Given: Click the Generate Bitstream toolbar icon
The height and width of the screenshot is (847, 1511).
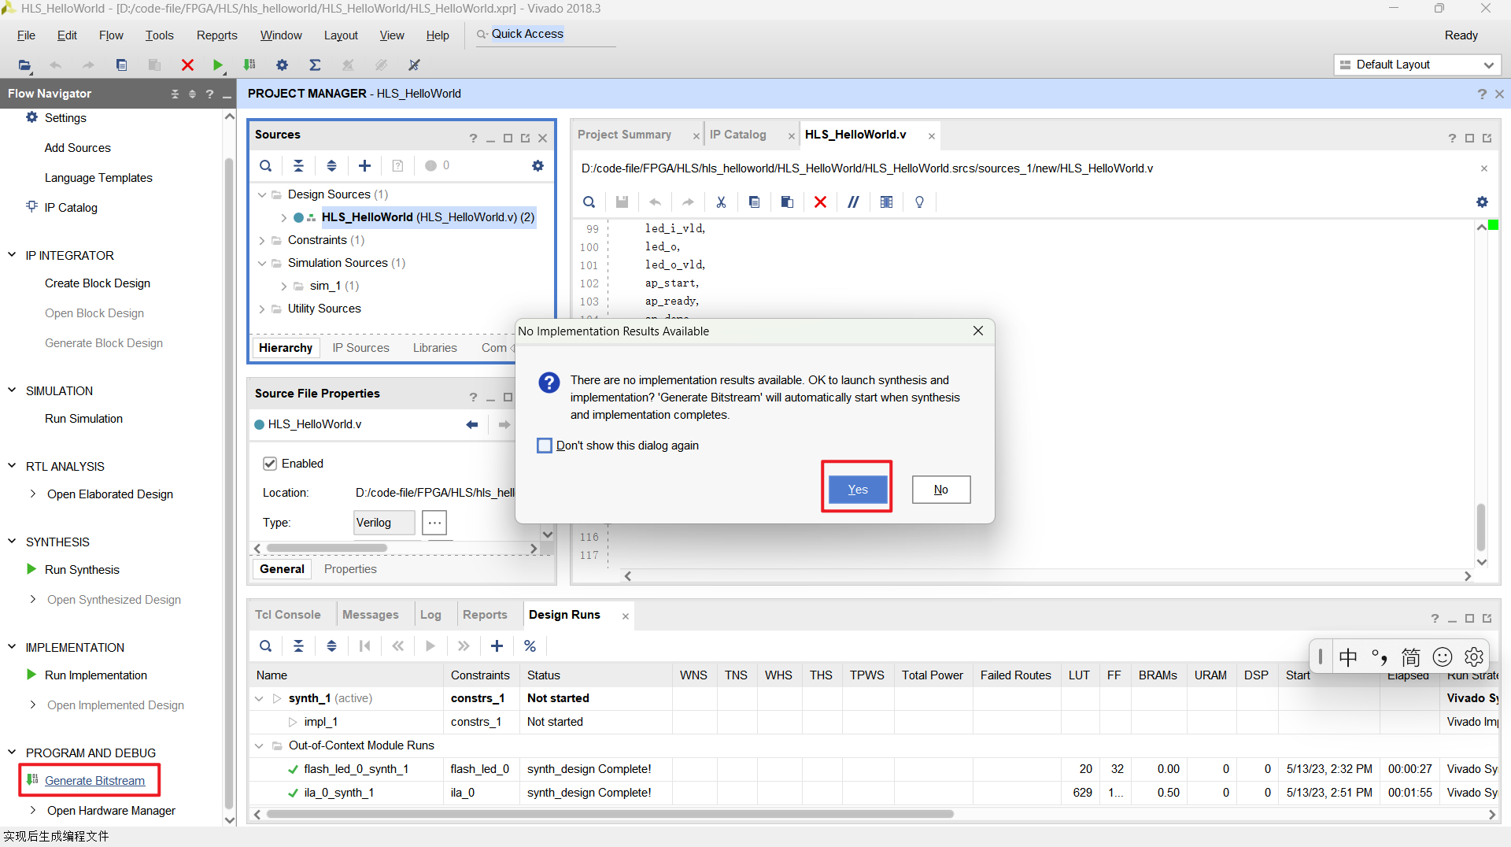Looking at the screenshot, I should pyautogui.click(x=249, y=65).
